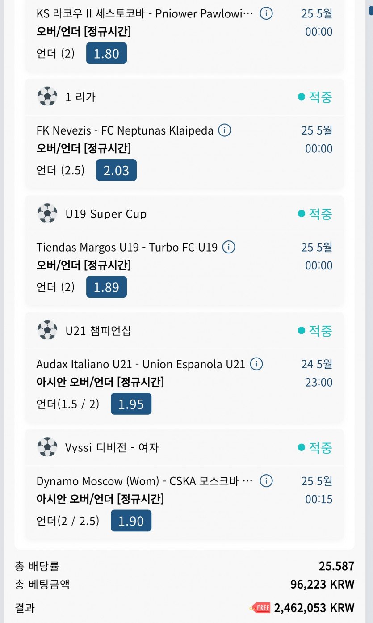Open Tiendas Margos U19 - Turbo FC match
This screenshot has height=623, width=373.
click(x=127, y=247)
